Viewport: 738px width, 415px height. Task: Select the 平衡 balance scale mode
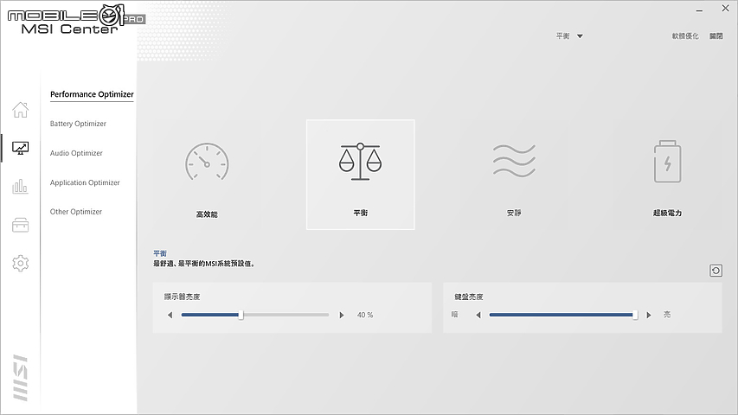[361, 175]
